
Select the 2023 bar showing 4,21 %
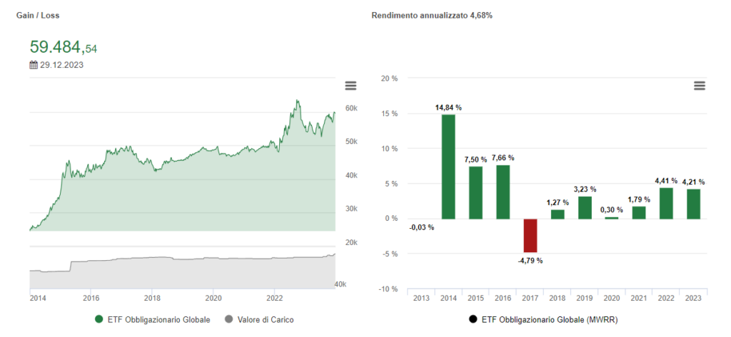coord(693,204)
